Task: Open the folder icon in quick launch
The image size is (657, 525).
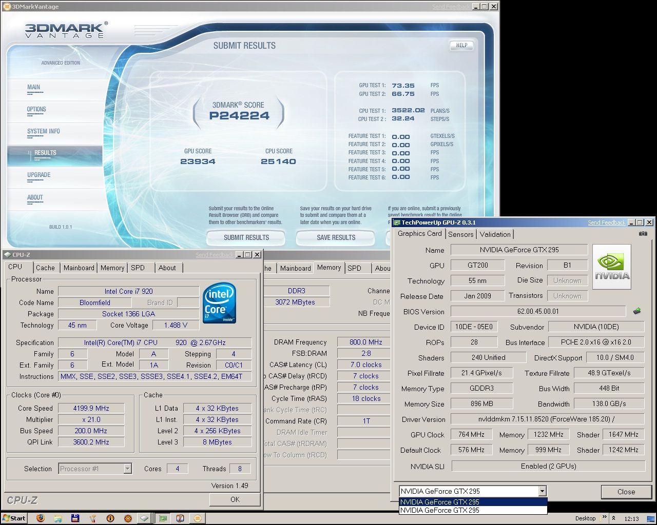Action: pyautogui.click(x=58, y=518)
